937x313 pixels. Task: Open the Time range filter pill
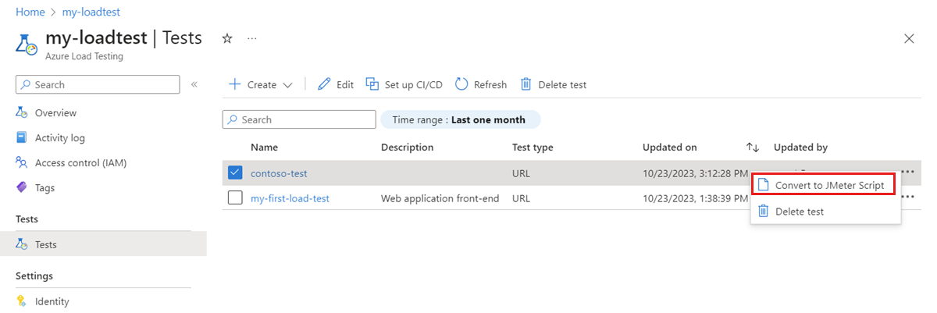[x=459, y=119]
